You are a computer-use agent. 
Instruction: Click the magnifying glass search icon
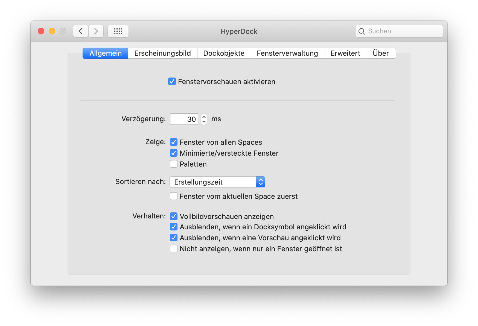(362, 31)
